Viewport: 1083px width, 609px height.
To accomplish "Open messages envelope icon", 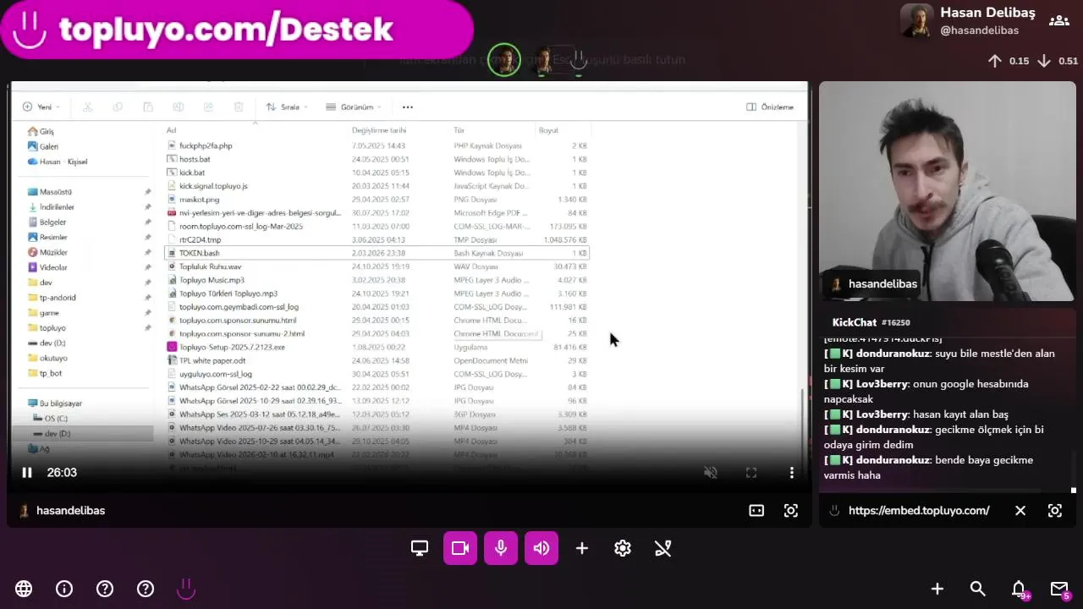I will point(1059,589).
